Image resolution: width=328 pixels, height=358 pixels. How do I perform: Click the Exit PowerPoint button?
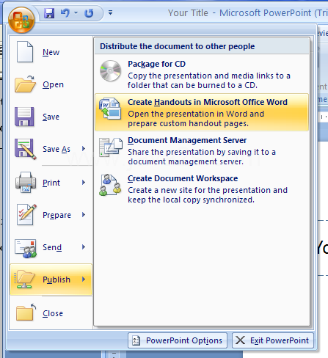pos(273,340)
